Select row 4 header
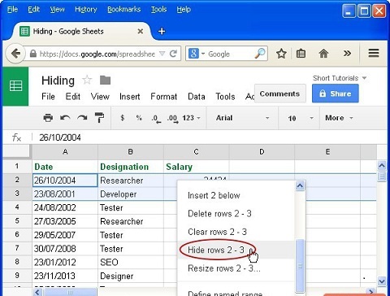Screen dimensions: 390x296 17,207
